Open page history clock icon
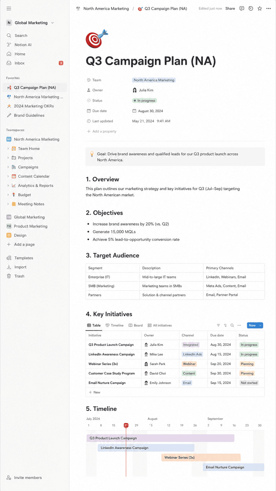 [251, 9]
